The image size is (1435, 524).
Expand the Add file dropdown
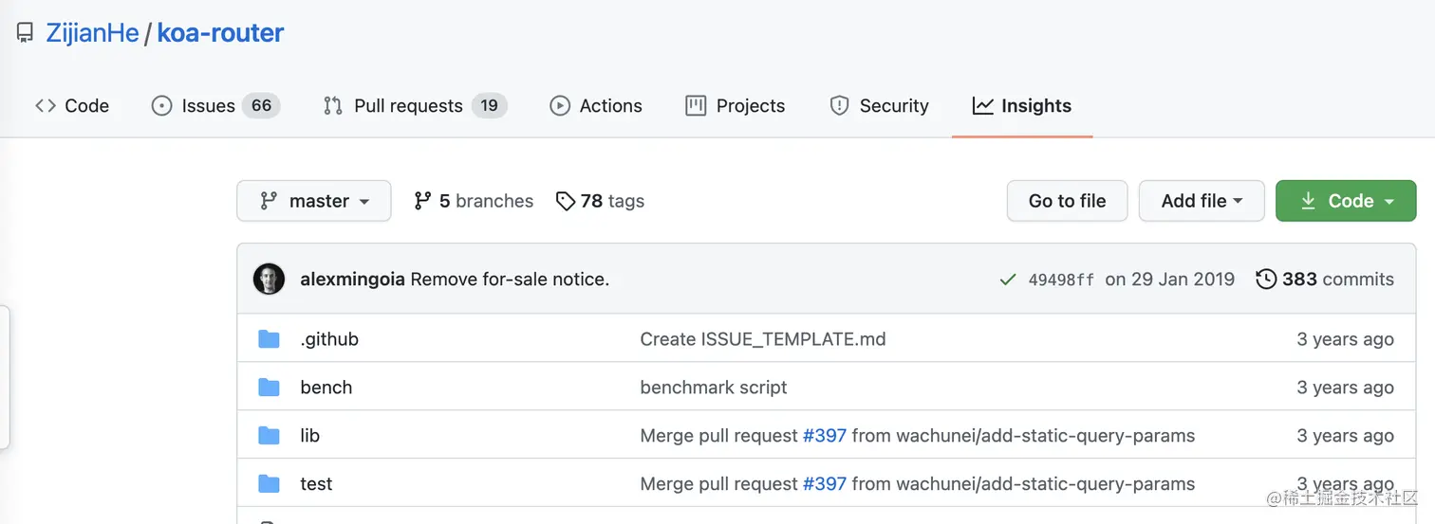pyautogui.click(x=1202, y=201)
